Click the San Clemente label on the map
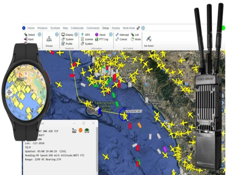 [x=153, y=103]
